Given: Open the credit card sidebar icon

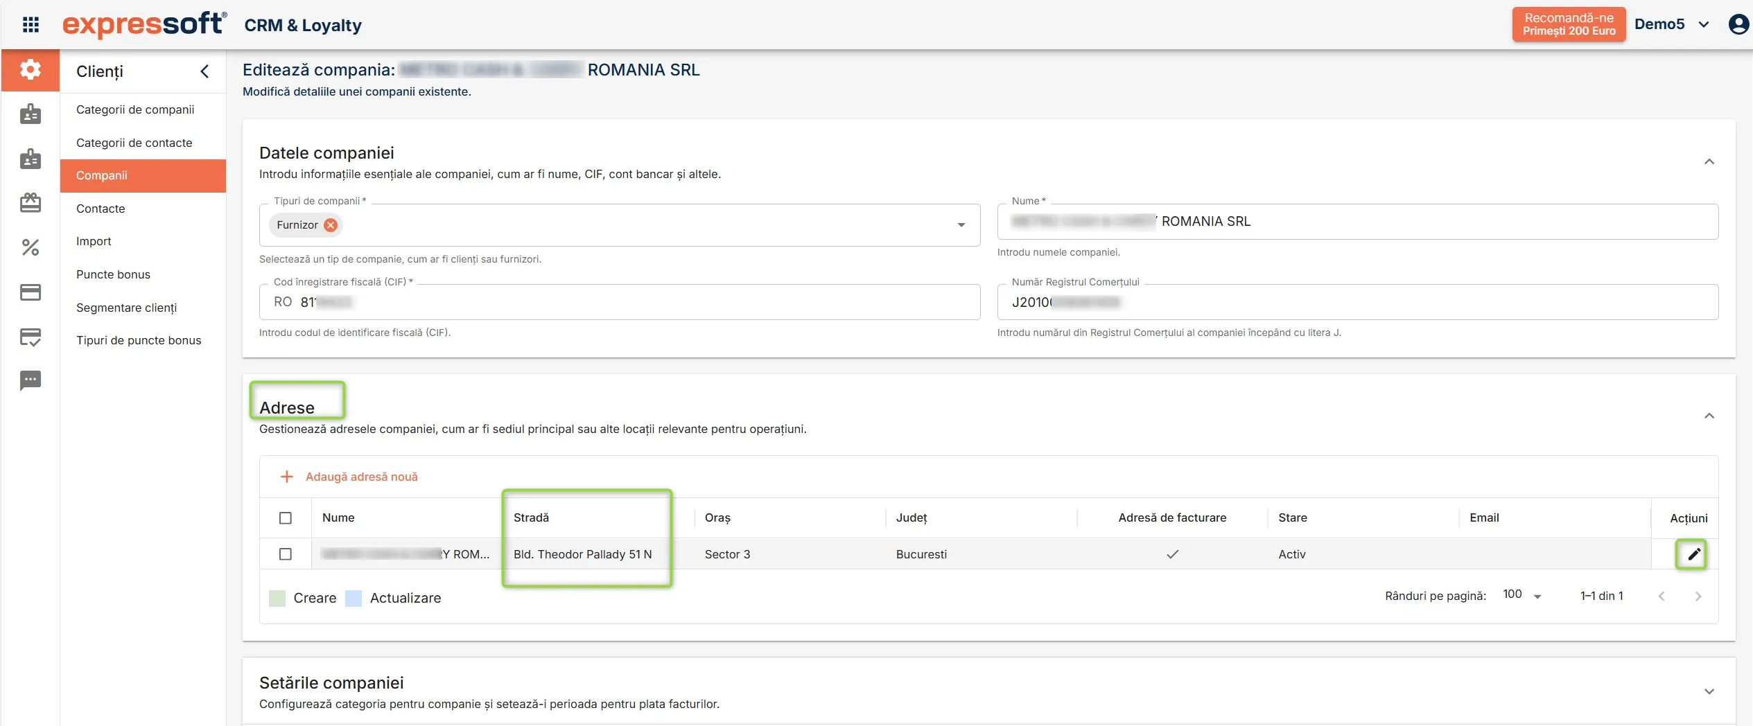Looking at the screenshot, I should coord(30,292).
